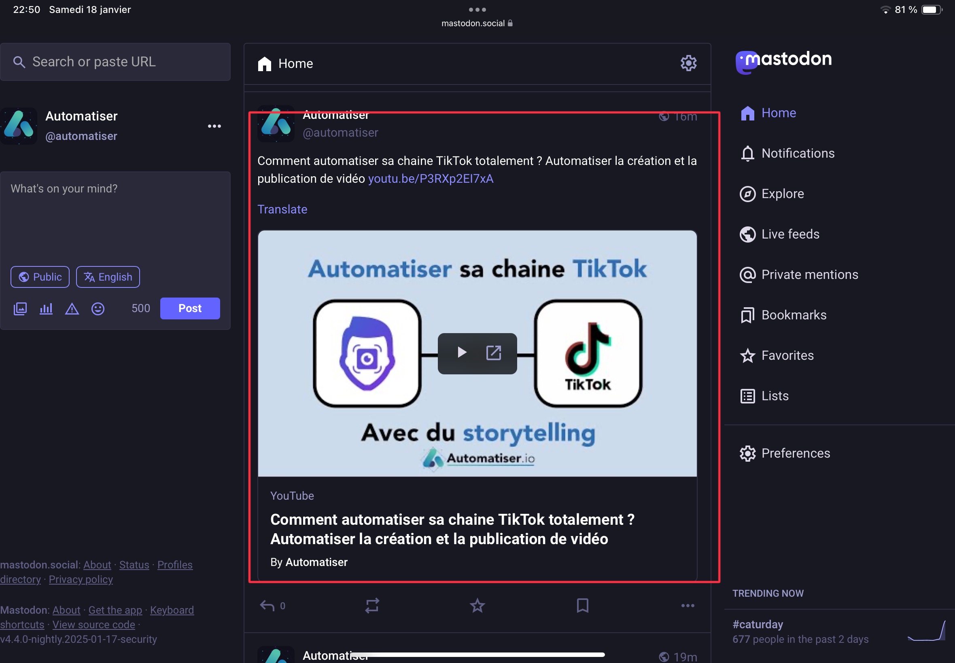Click the YouTube card title text

[x=452, y=529]
